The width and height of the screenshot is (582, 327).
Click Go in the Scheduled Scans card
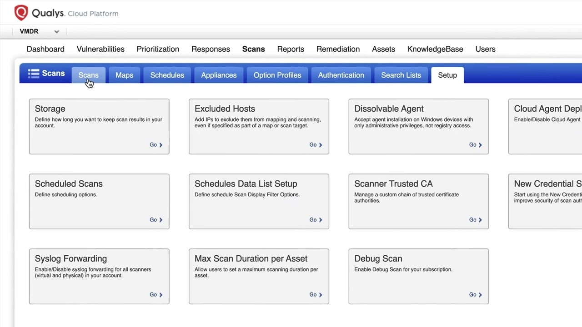[156, 219]
